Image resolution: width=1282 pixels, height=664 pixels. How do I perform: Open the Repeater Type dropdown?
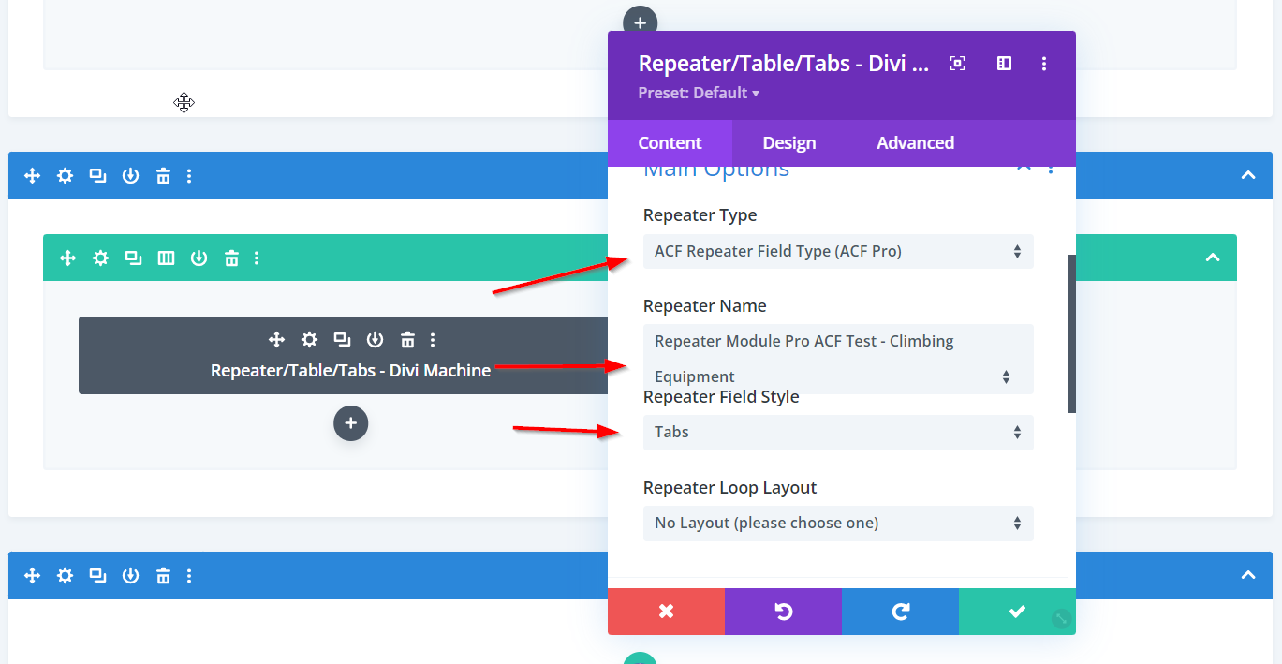click(838, 251)
